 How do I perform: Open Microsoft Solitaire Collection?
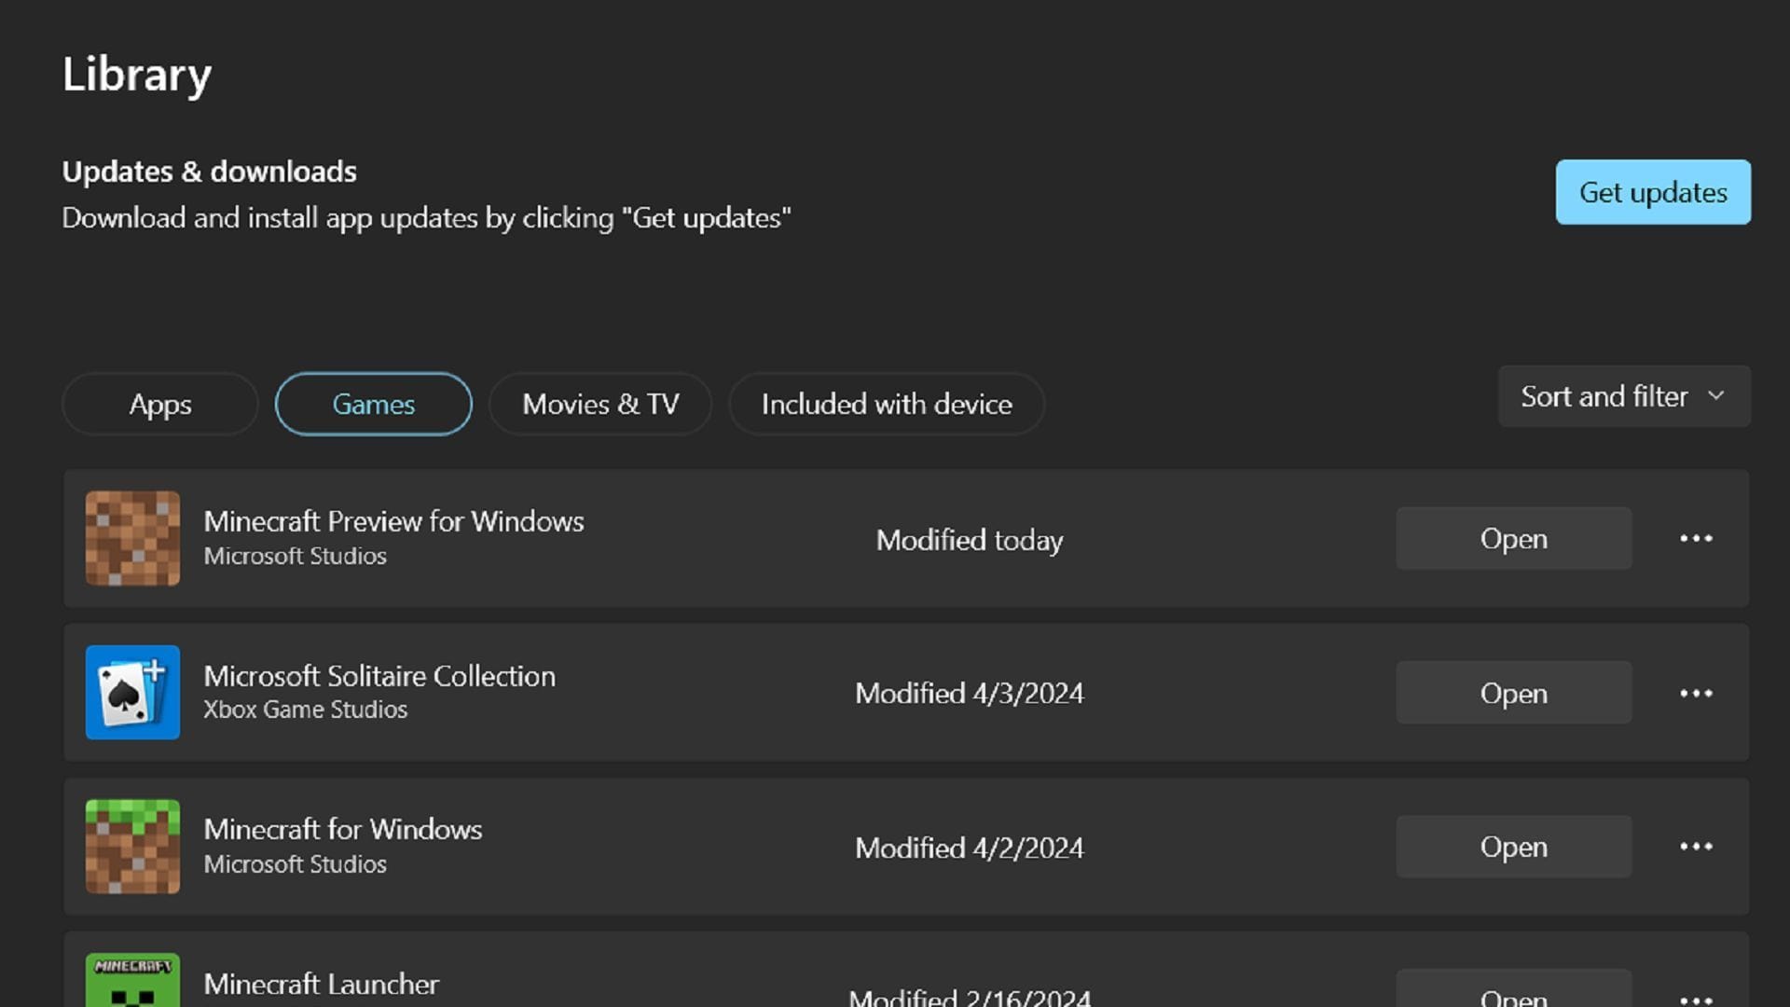(1513, 693)
